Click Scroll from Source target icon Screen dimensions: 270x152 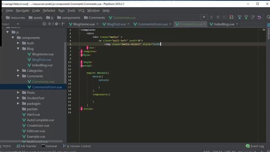click(x=44, y=24)
